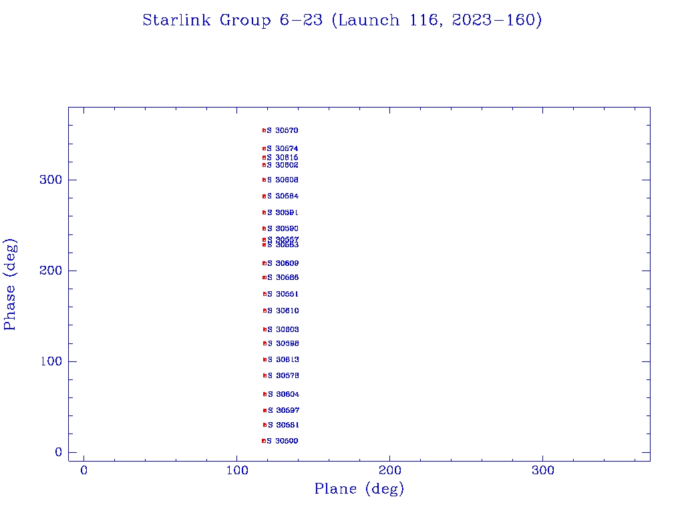The height and width of the screenshot is (513, 684).
Task: Select the '200' tick label on the Phase axis
Action: (51, 271)
